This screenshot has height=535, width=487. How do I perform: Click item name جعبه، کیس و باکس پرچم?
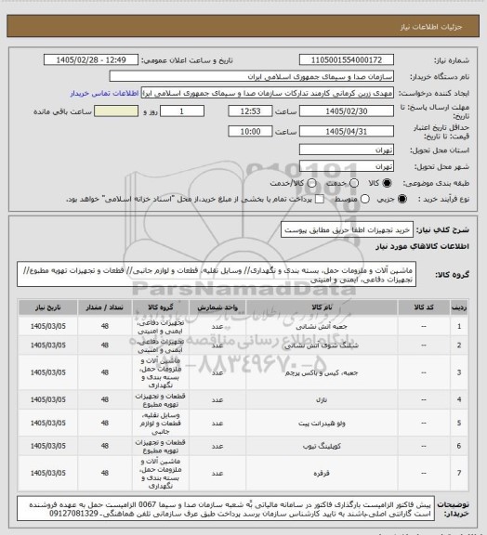(322, 372)
